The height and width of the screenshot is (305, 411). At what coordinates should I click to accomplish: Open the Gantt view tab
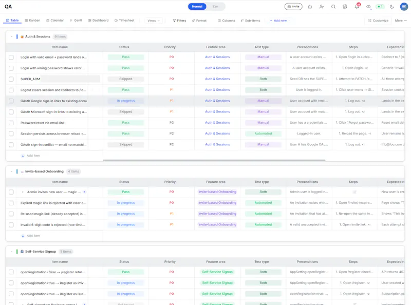(76, 21)
